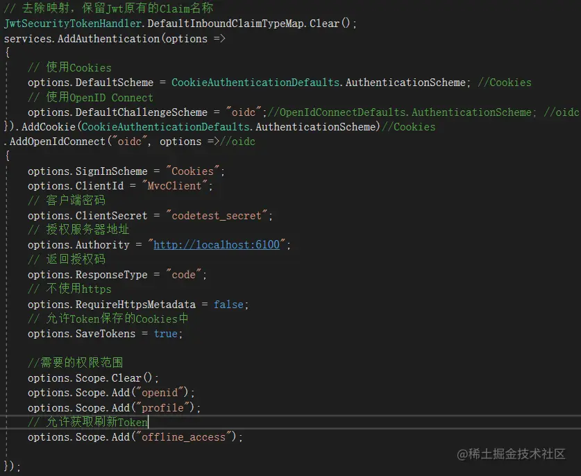Screen dimensions: 581x476
Task: Click the "codetest_secret" string value
Action: tap(217, 216)
